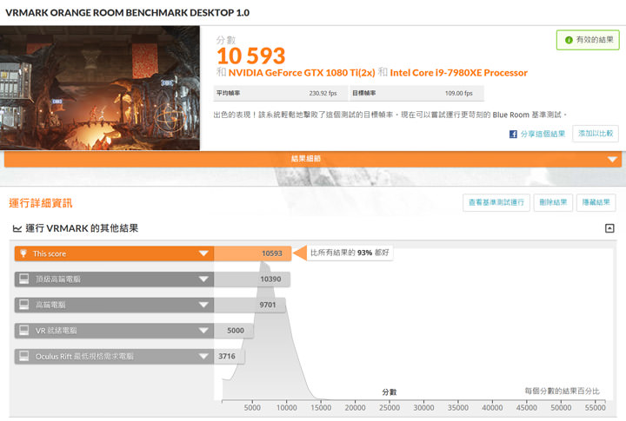
Task: Click the 運行詳細資訊 heading
Action: (x=41, y=203)
